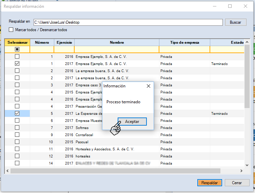Click Aceptar in the Información dialog
The width and height of the screenshot is (255, 193).
click(x=132, y=122)
